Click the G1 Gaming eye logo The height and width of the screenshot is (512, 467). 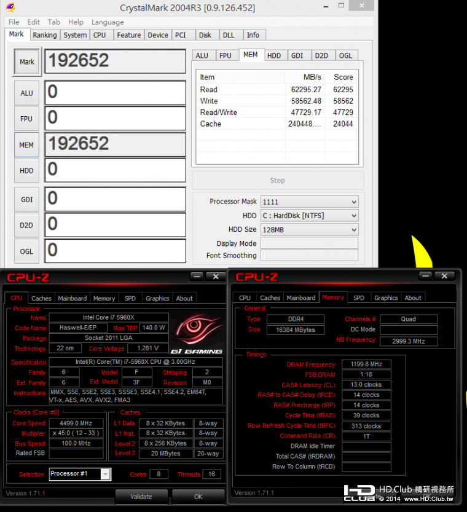[x=197, y=333]
